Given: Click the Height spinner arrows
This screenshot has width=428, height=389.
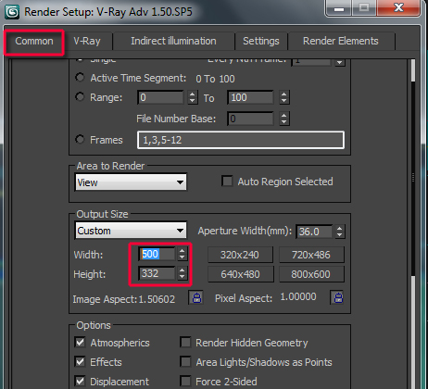Looking at the screenshot, I should pyautogui.click(x=183, y=273).
